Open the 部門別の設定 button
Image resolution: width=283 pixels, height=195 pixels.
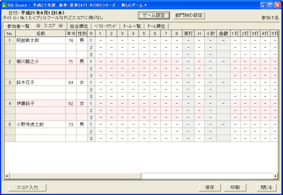click(188, 16)
